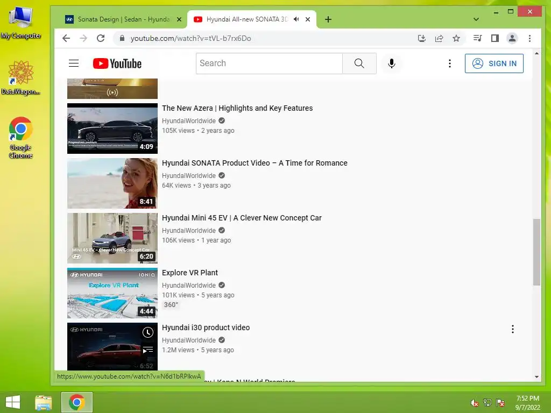Click HyundaiWorldwide channel under Explore VR Plant
This screenshot has height=413, width=551.
[189, 286]
